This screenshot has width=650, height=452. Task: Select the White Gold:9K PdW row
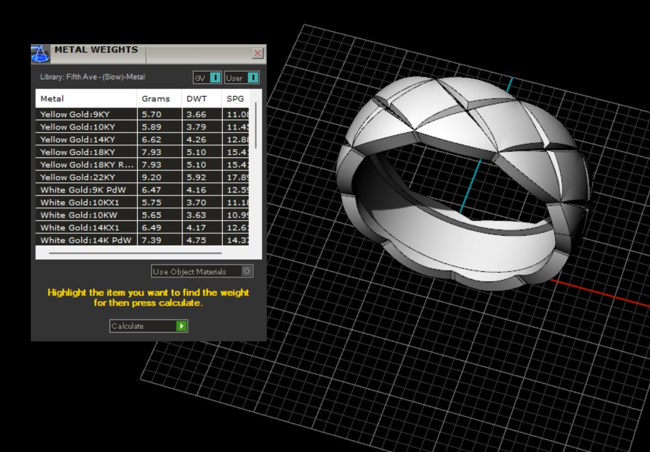coord(142,190)
